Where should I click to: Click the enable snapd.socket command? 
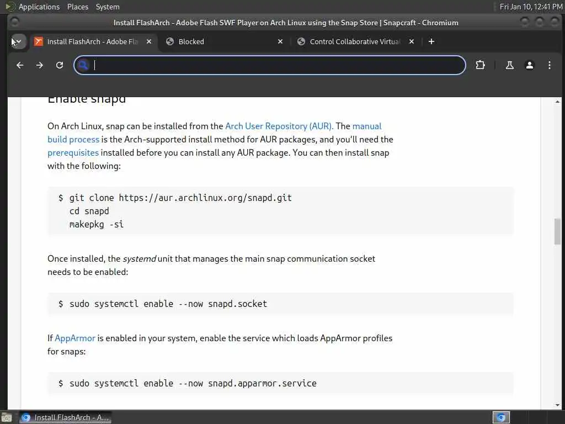point(168,304)
